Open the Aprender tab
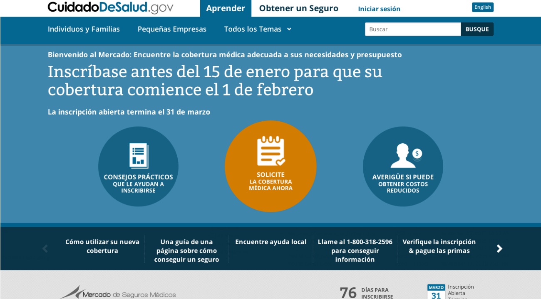 [226, 8]
